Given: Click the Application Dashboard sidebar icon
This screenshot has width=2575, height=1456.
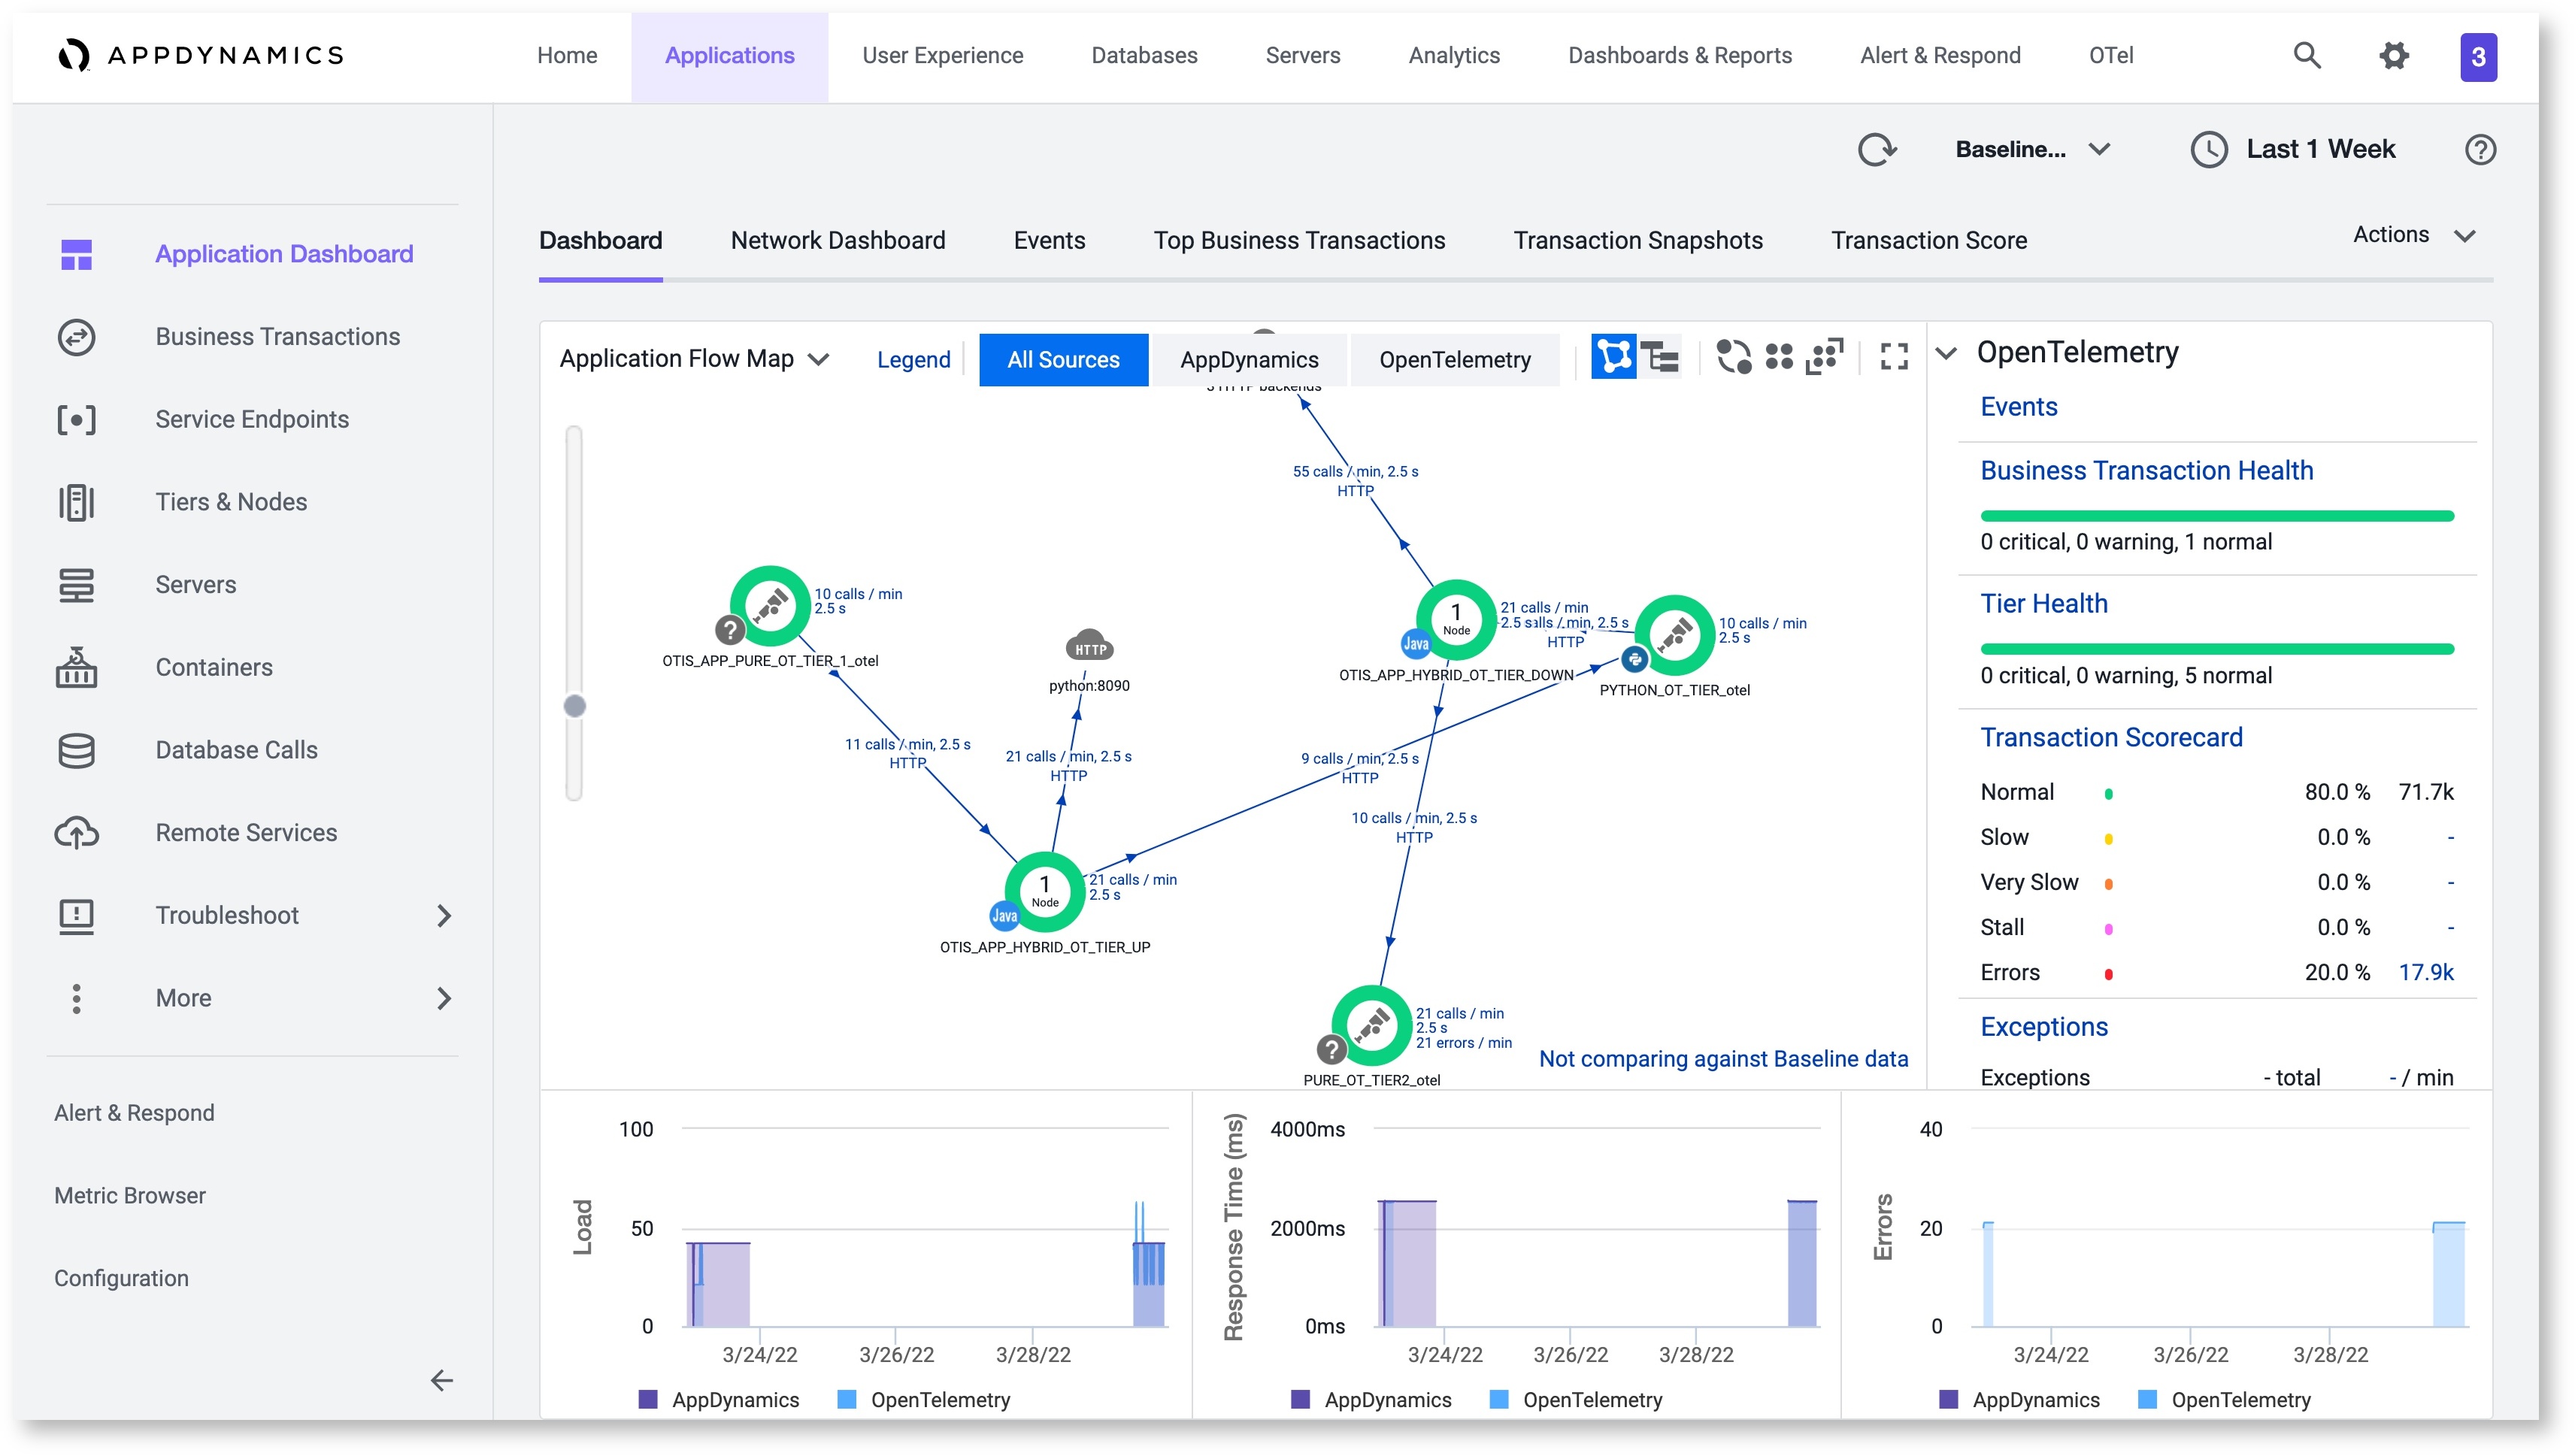Looking at the screenshot, I should point(76,254).
